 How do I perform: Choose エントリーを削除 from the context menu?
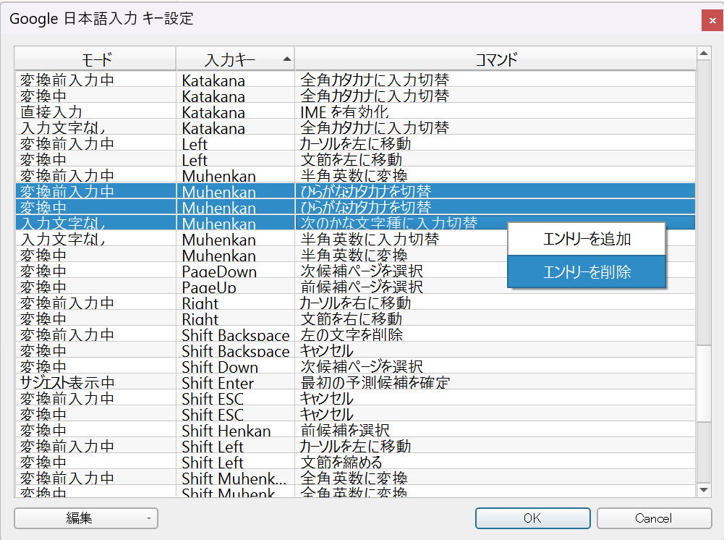pyautogui.click(x=587, y=271)
